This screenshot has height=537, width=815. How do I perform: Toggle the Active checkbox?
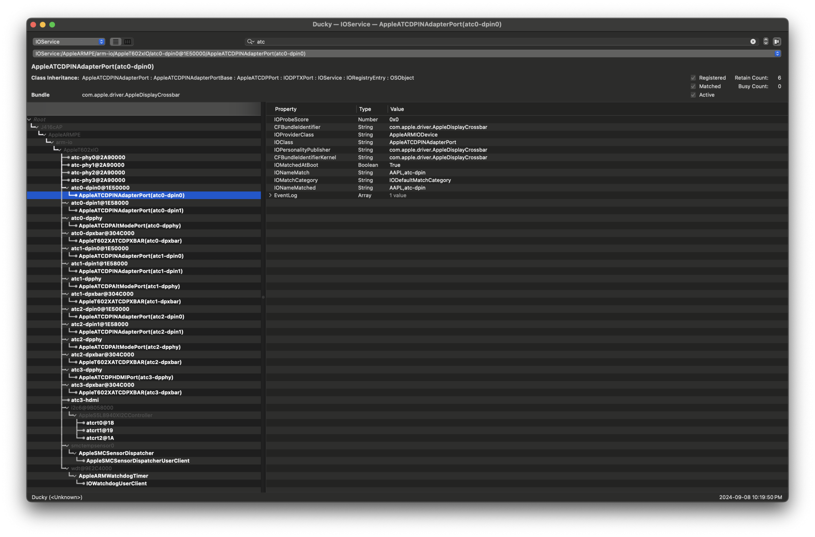pyautogui.click(x=693, y=94)
